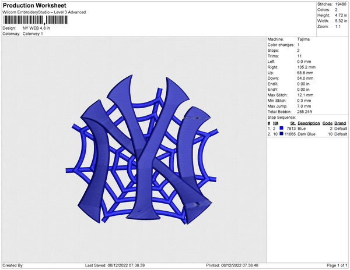Screen dimensions: 350x270
Task: Click the Up value 65.8 mm
Action: pyautogui.click(x=305, y=73)
